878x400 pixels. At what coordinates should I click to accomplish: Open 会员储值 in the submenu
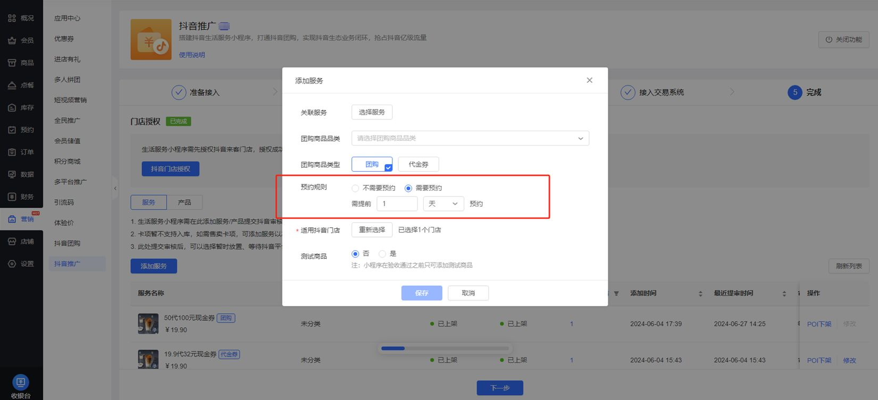(x=67, y=141)
